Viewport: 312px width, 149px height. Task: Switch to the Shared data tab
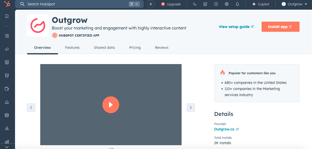click(x=104, y=48)
